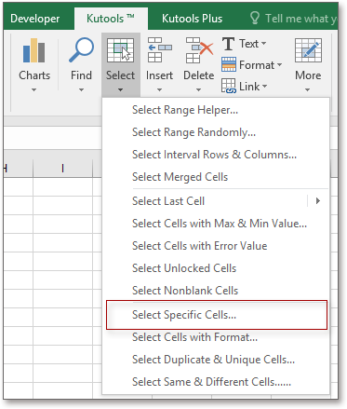The height and width of the screenshot is (409, 347).
Task: Open the Format tool
Action: click(252, 65)
